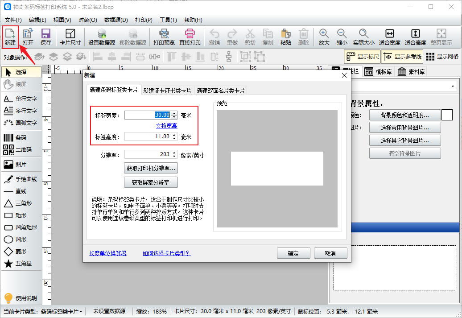Click 获取屏幕分辨率 button
462x318 pixels.
[151, 182]
